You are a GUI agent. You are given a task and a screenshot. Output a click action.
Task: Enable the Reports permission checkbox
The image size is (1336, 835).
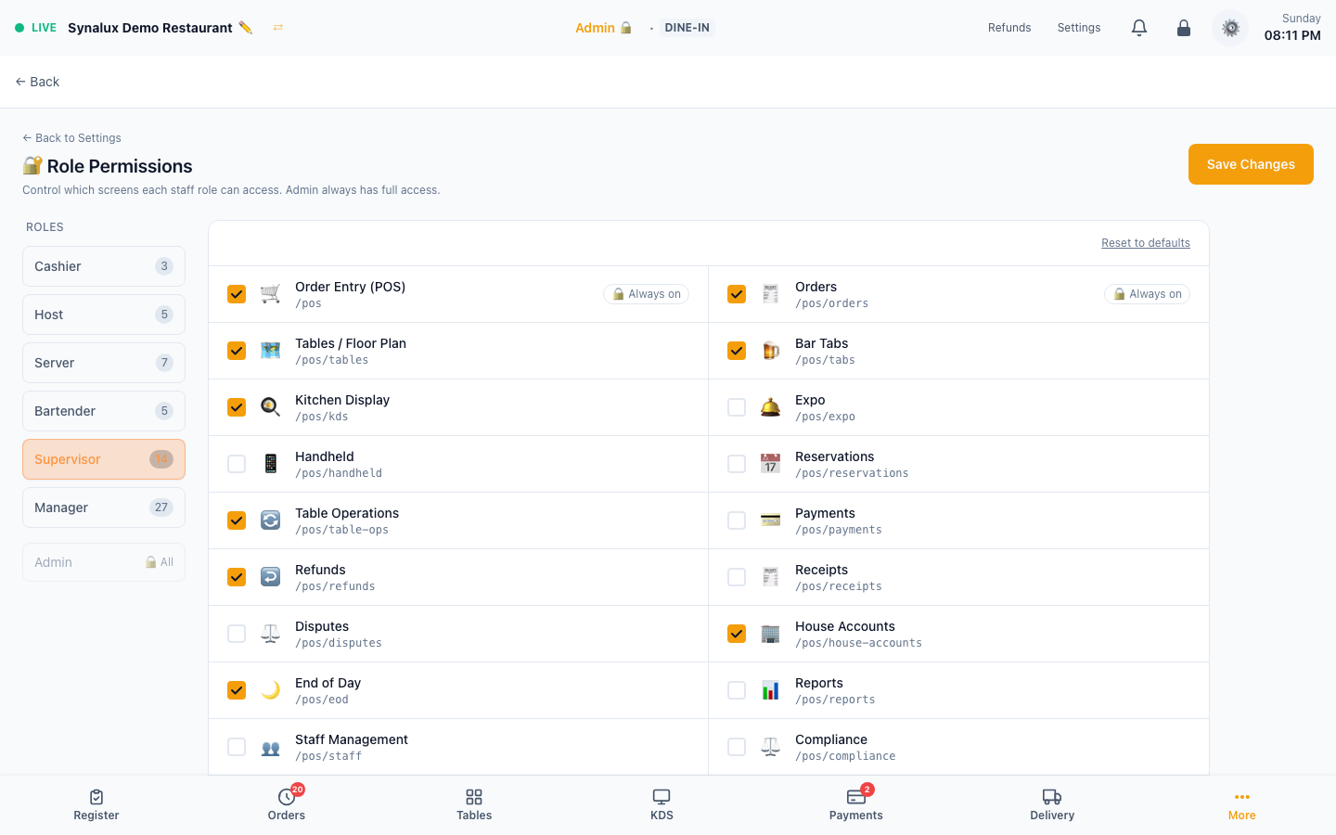[x=737, y=690]
